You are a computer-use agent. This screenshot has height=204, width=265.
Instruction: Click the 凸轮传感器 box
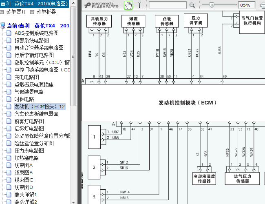tap(167, 21)
